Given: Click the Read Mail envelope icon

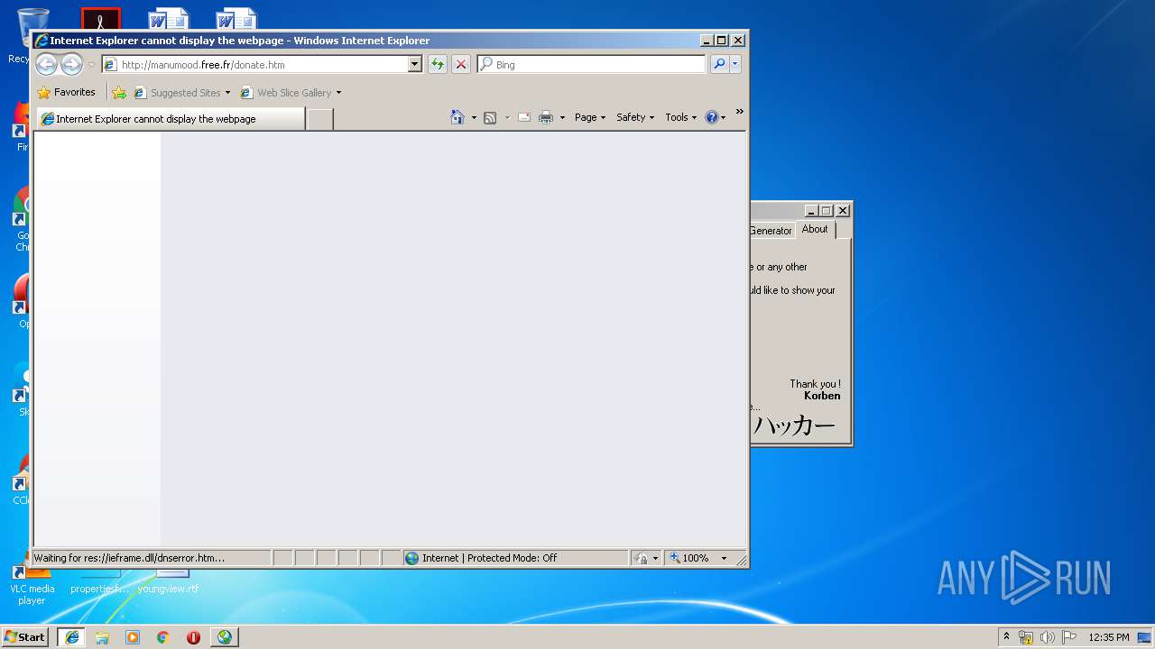Looking at the screenshot, I should coord(524,118).
